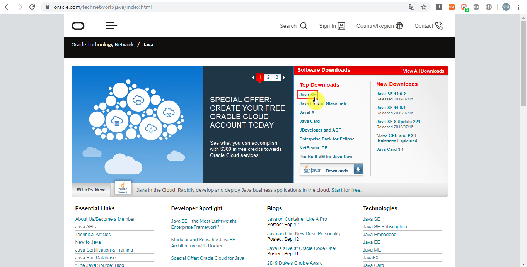Open Java Embedded technology link
Screen dimensions: 527x267
380,235
